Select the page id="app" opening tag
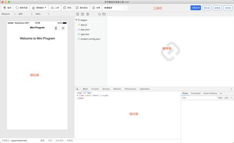Image resolution: width=234 pixels, height=143 pixels. point(85,93)
